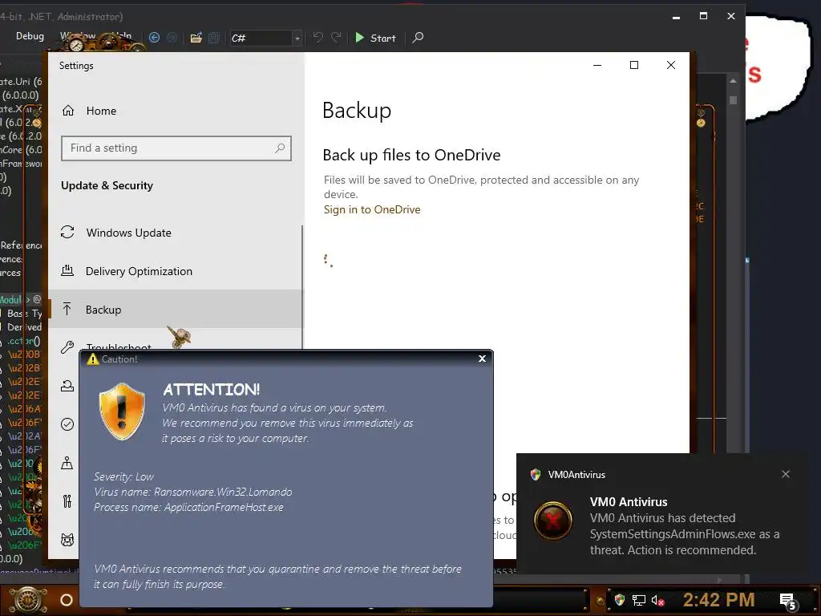
Task: Click the red X icon in VM0 notification
Action: [553, 521]
